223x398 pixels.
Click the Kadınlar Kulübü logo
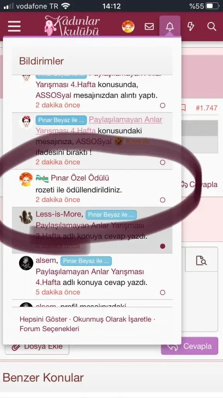(x=72, y=26)
